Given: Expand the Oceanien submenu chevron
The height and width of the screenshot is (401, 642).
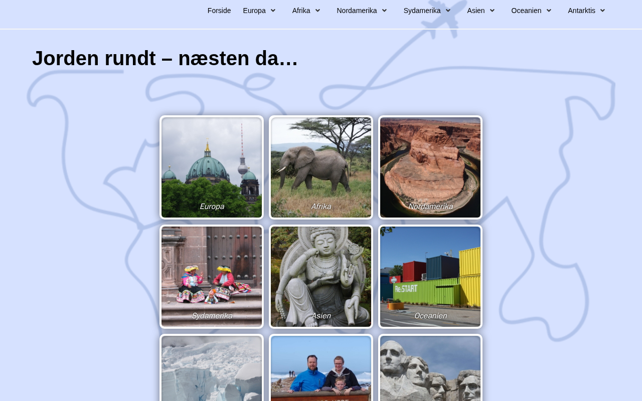Looking at the screenshot, I should pyautogui.click(x=549, y=11).
